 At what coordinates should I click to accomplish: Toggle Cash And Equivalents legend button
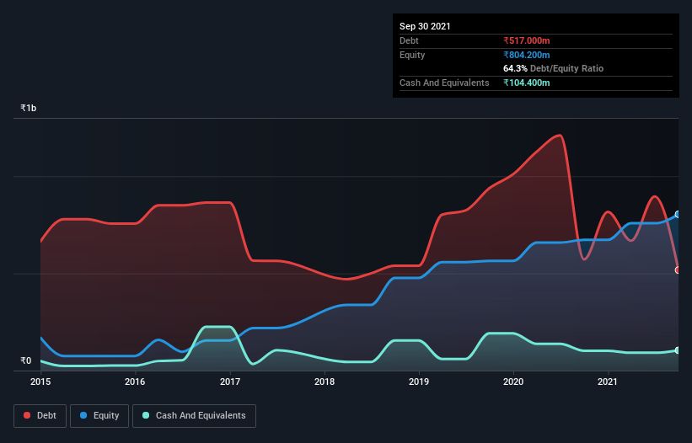coord(194,416)
